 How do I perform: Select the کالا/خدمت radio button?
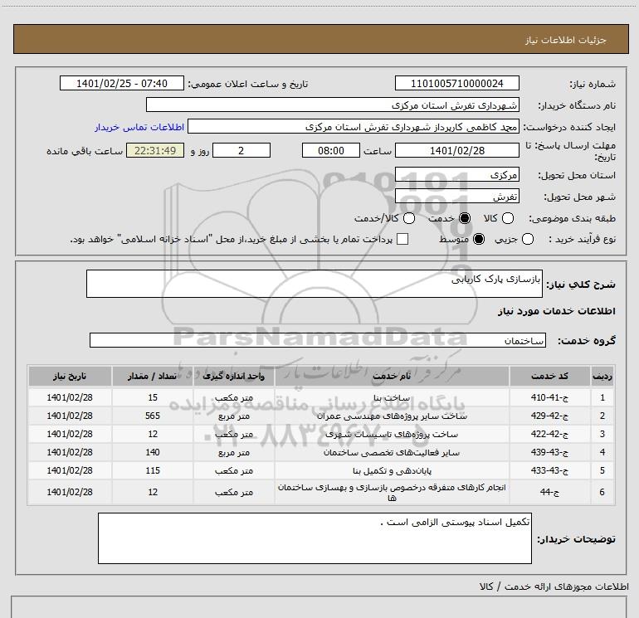(409, 218)
